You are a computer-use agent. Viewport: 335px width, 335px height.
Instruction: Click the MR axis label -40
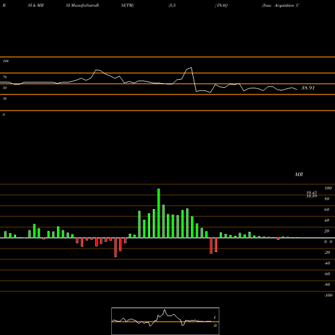[327, 263]
